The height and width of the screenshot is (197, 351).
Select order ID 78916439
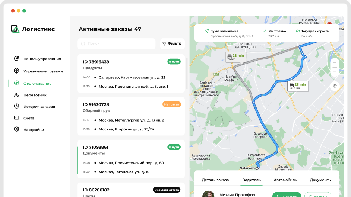pyautogui.click(x=96, y=62)
